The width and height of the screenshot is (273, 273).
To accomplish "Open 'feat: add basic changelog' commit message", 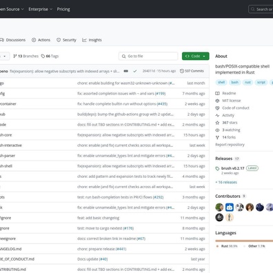I will (98, 218).
